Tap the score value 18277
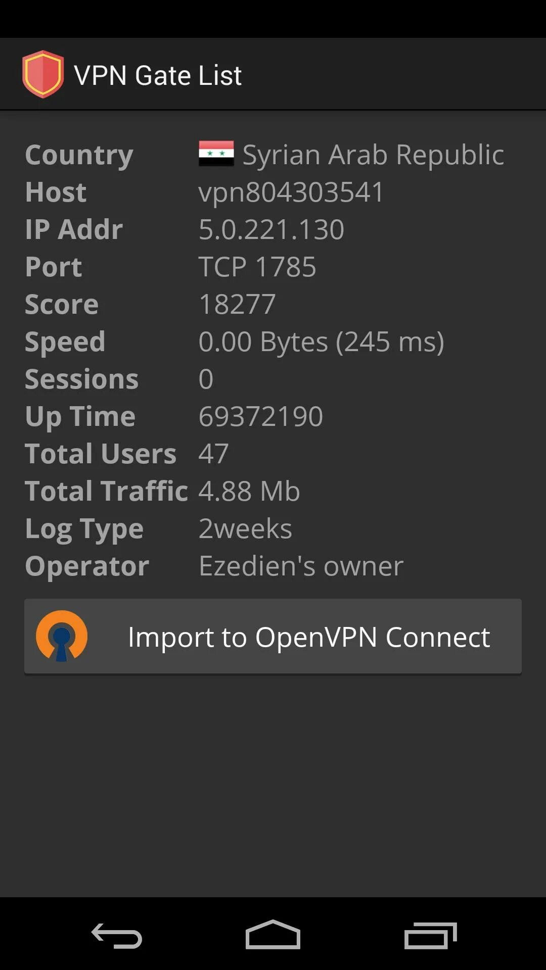This screenshot has height=970, width=546. point(237,304)
